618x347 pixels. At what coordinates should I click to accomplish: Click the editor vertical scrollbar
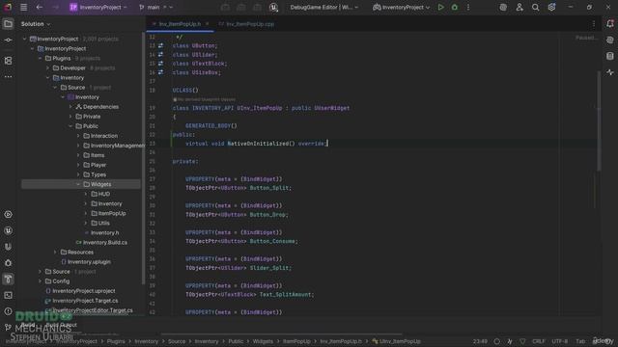(x=599, y=120)
